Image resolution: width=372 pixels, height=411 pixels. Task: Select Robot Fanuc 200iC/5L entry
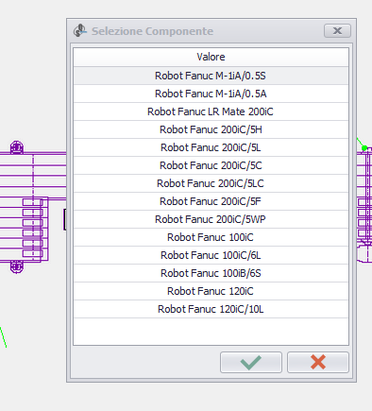pyautogui.click(x=211, y=147)
